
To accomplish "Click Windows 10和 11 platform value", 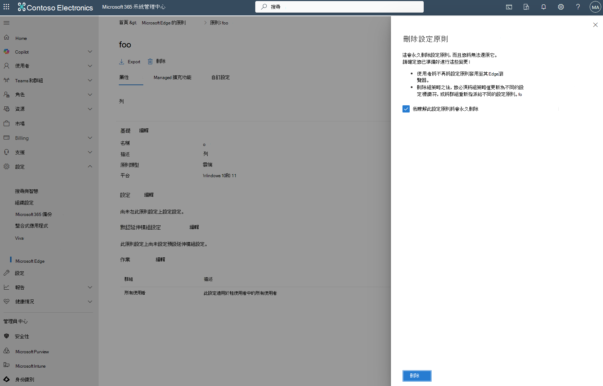I will (220, 176).
